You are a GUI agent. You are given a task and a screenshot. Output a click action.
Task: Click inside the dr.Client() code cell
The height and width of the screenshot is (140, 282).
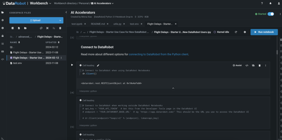(173, 72)
